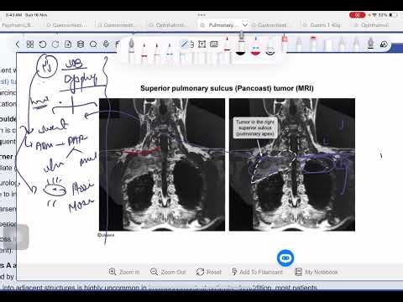403x302 pixels.
Task: Open the keyboard input tool
Action: pos(214,44)
